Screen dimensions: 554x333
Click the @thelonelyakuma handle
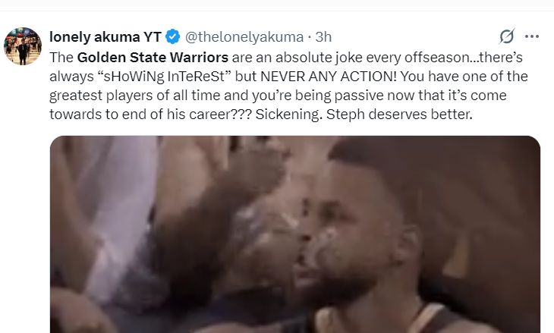point(243,36)
